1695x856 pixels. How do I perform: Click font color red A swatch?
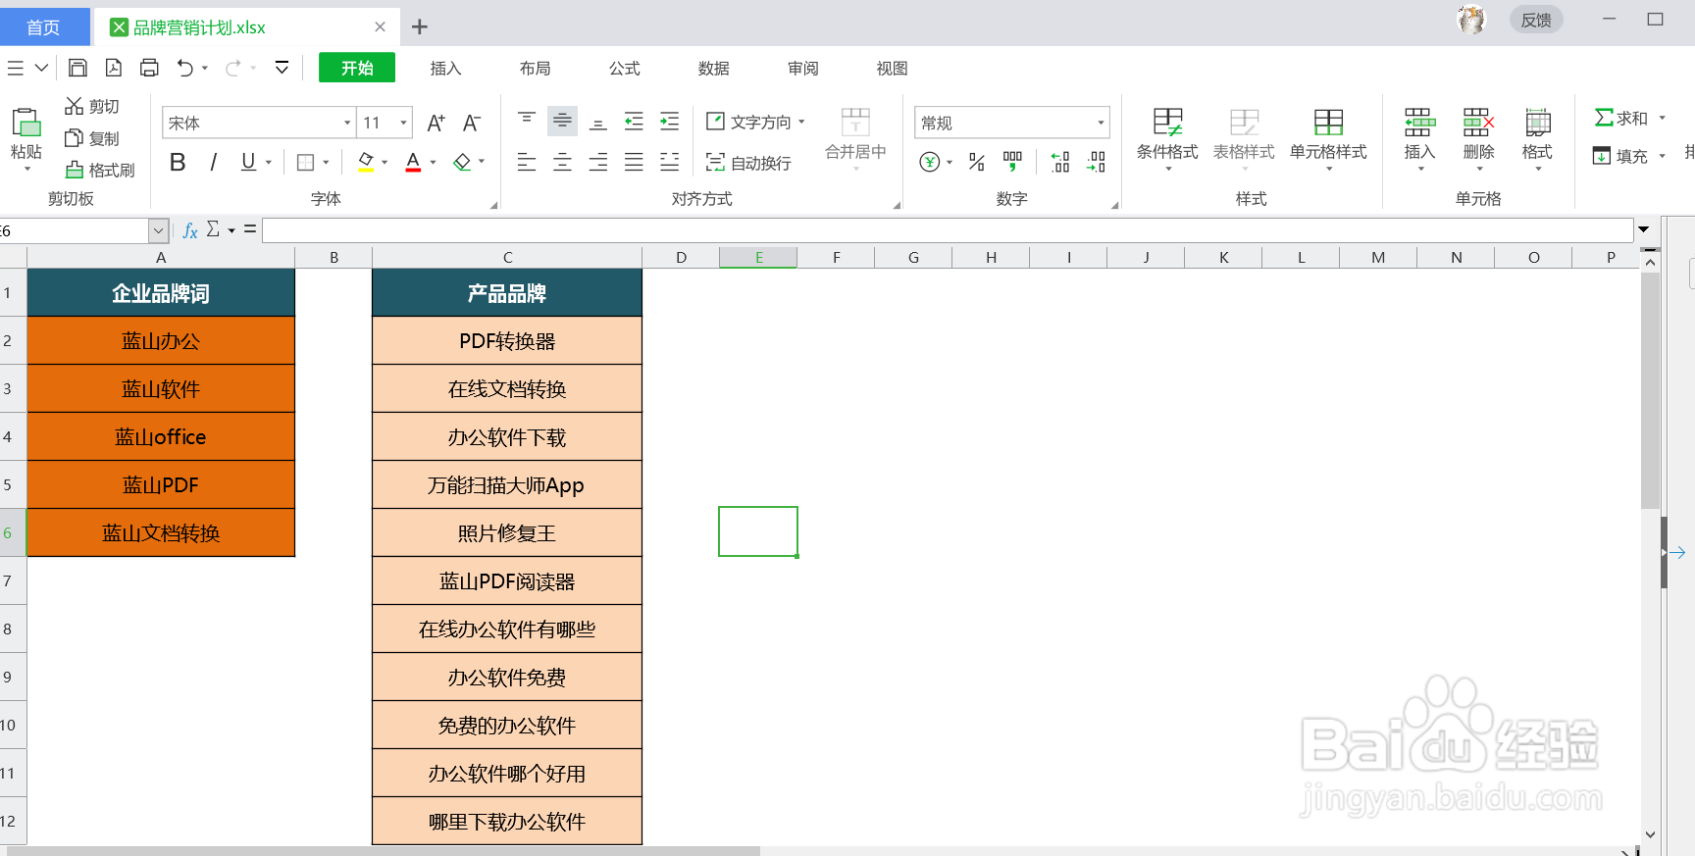point(413,162)
